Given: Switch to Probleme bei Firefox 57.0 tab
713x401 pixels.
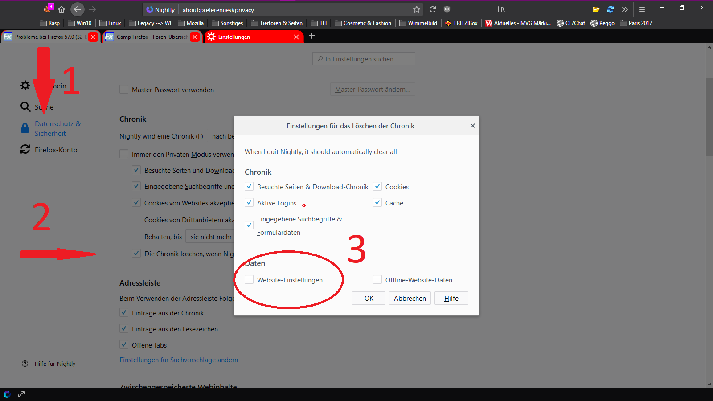Looking at the screenshot, I should tap(47, 37).
